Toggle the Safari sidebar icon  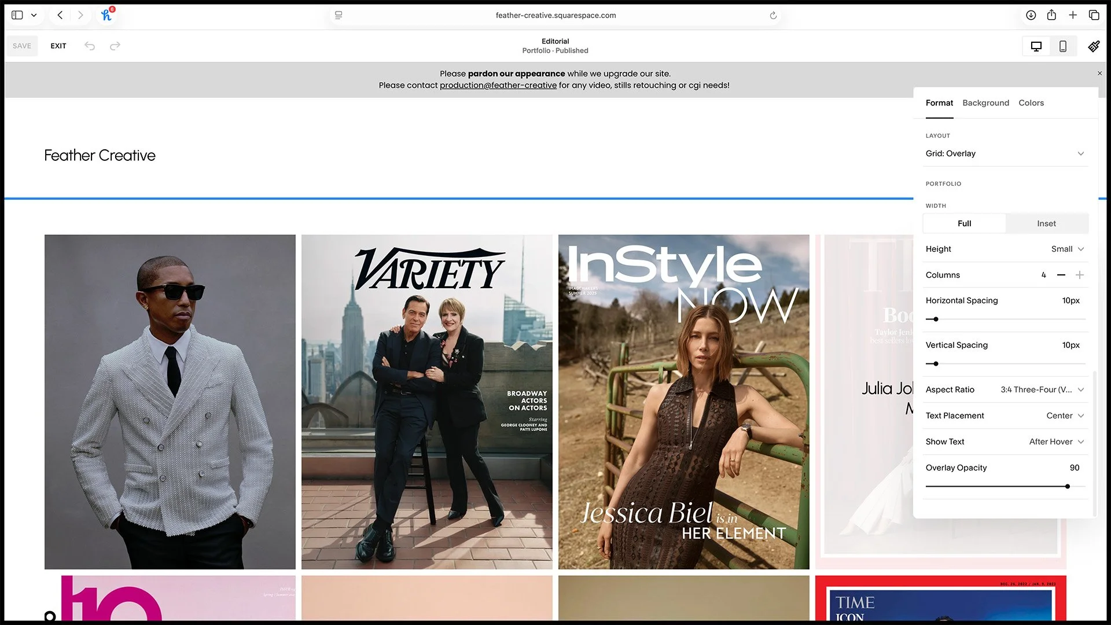pyautogui.click(x=17, y=15)
